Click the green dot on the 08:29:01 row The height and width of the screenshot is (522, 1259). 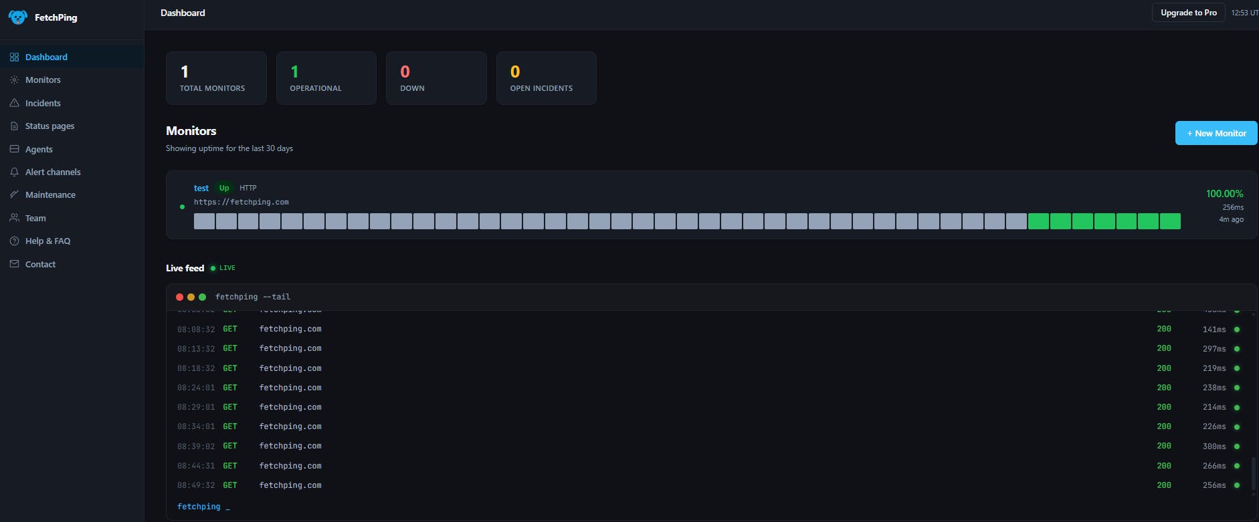(x=1237, y=408)
